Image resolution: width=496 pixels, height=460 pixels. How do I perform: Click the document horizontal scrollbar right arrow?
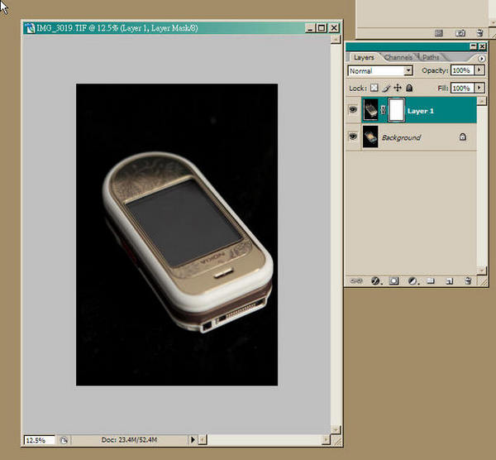tap(326, 439)
